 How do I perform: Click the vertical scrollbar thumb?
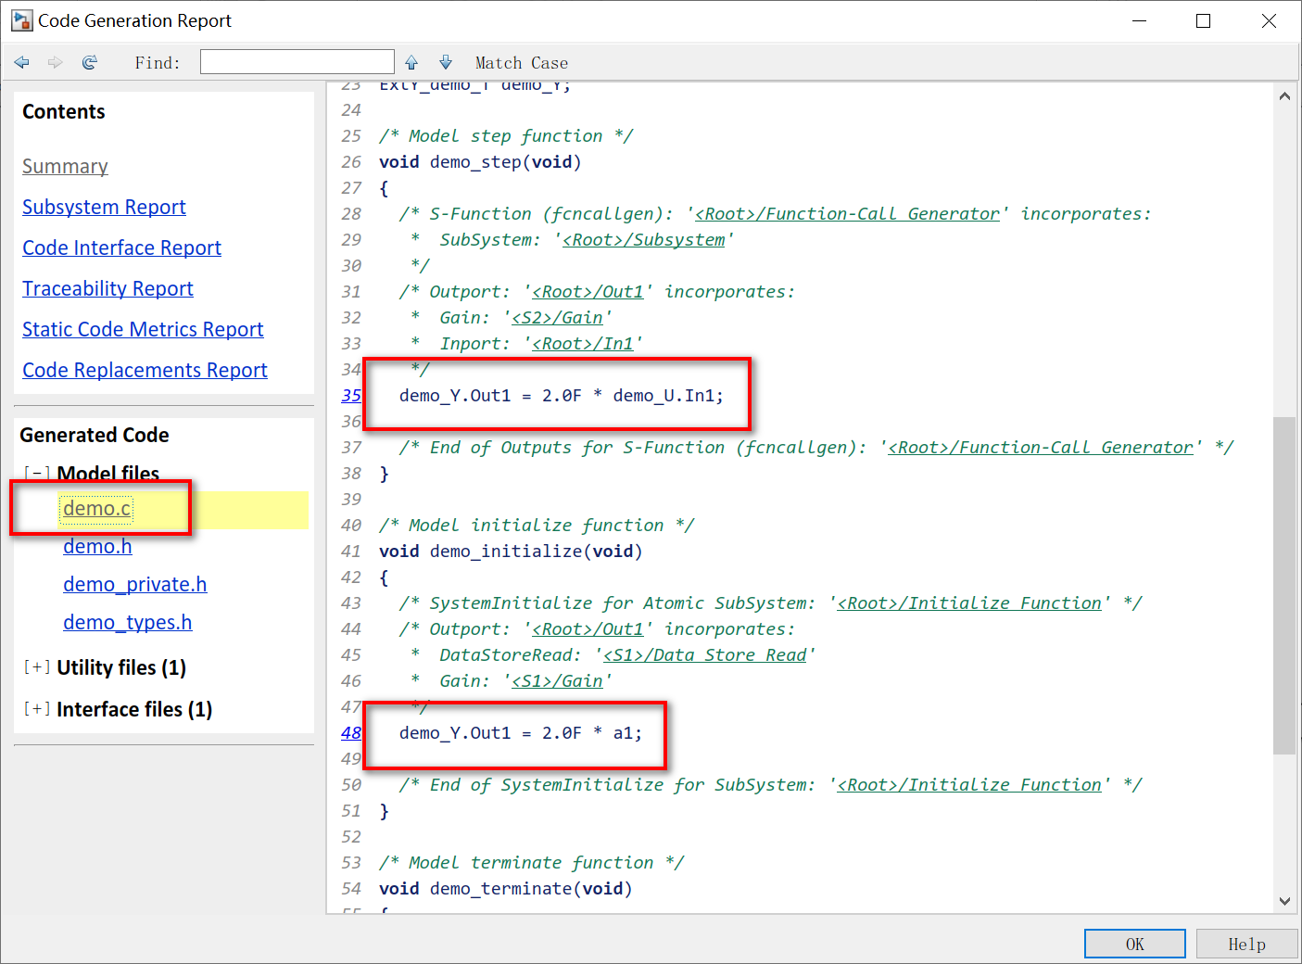[1284, 586]
